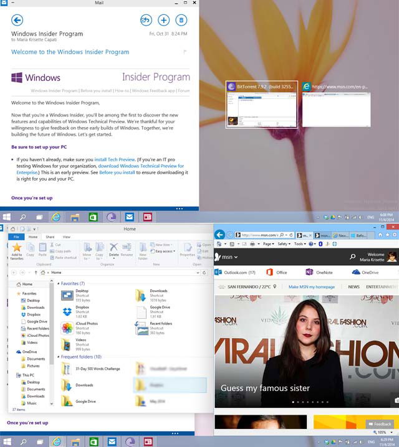Viewport: 399px width, 447px height.
Task: Open the OneNote link on MSN
Action: tap(319, 273)
